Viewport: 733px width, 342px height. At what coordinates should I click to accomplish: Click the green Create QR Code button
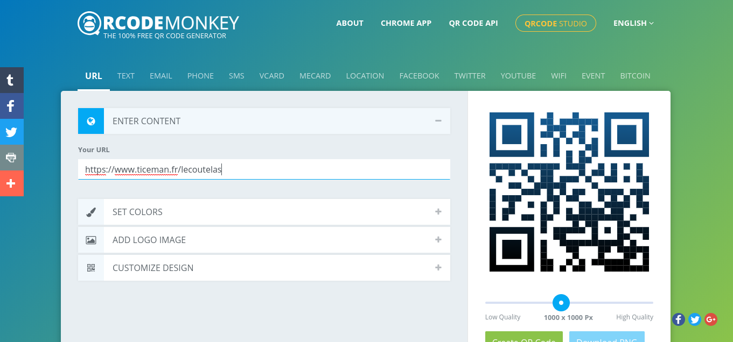524,337
